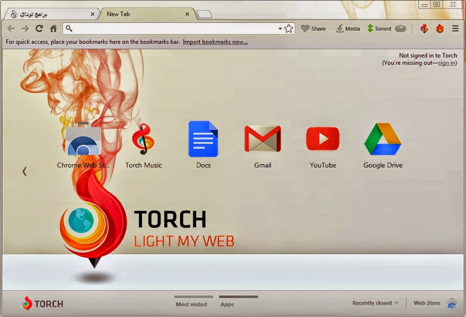Minimize the browser window
The width and height of the screenshot is (466, 317).
[x=425, y=4]
